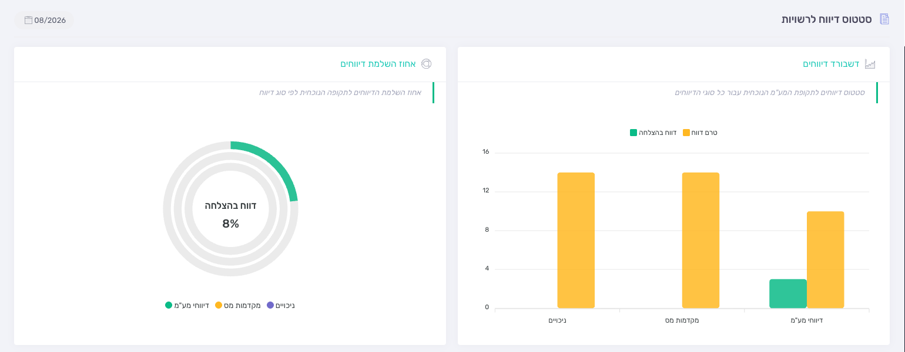Click the "אחוז השלמת דיווחים" card title

click(378, 64)
